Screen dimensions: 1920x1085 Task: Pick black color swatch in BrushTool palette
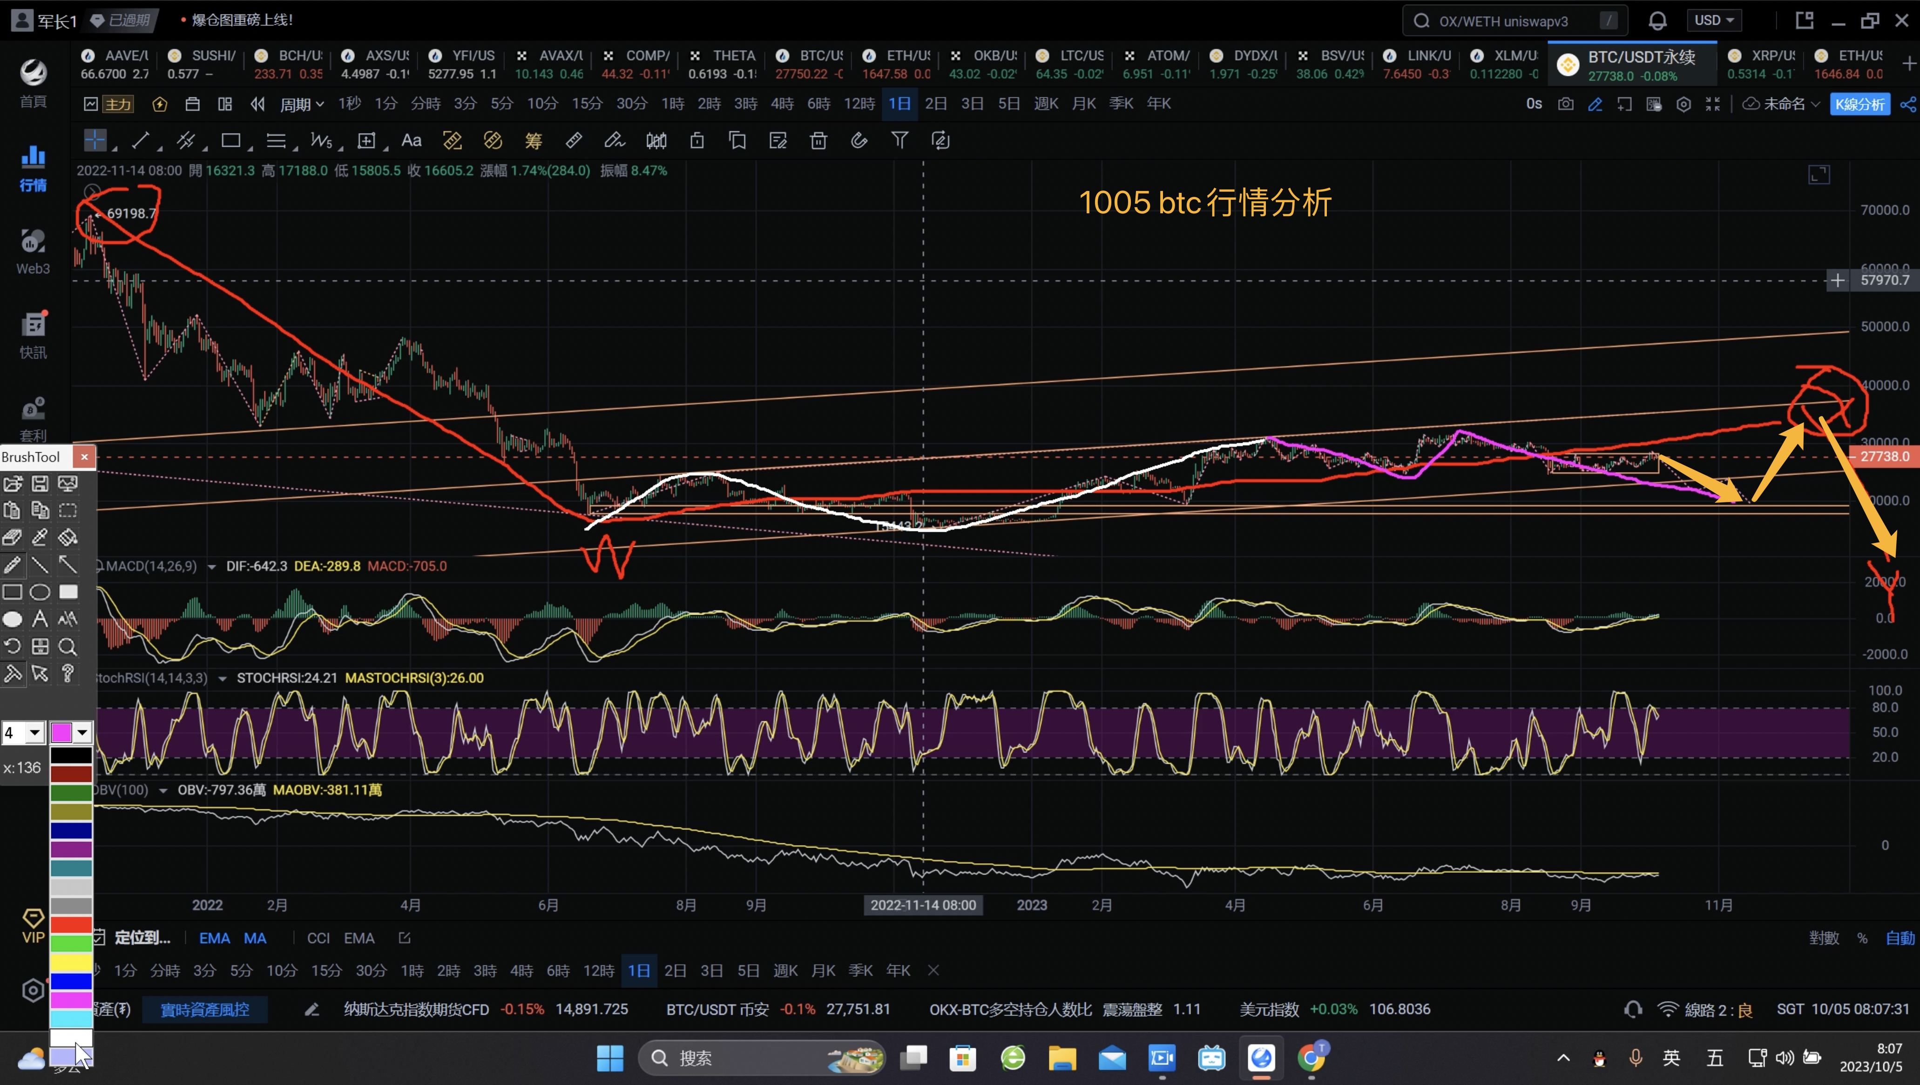pyautogui.click(x=71, y=755)
